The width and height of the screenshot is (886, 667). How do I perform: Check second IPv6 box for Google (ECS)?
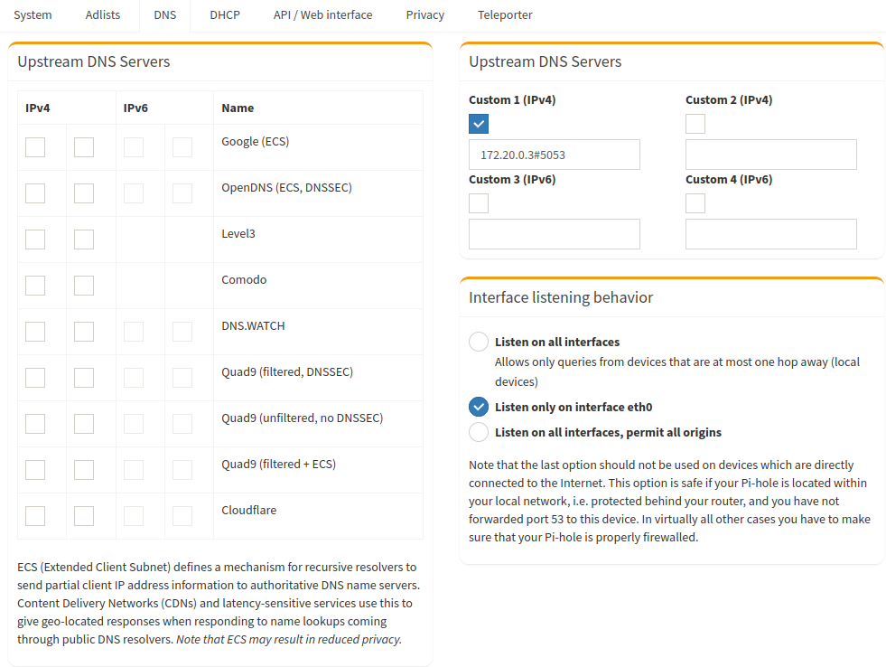click(182, 147)
